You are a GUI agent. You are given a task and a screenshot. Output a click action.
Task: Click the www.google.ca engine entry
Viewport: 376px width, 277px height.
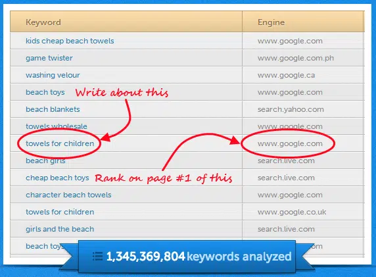click(x=287, y=76)
